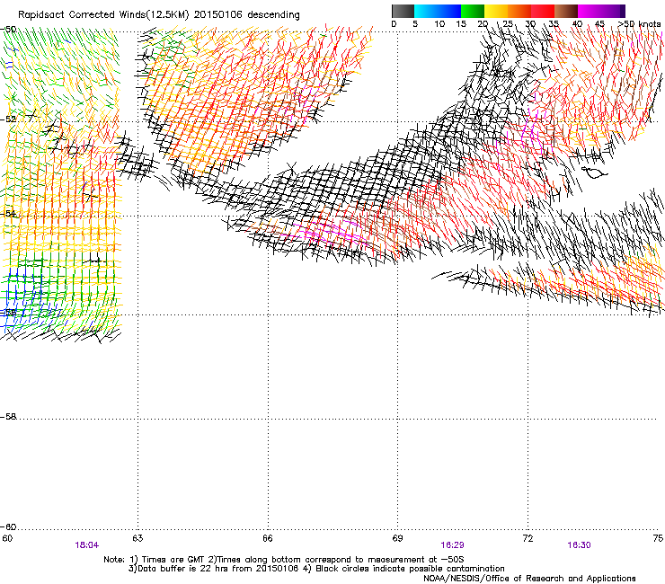
Task: Click the blue 10-15 knots legend swatch
Action: click(449, 11)
